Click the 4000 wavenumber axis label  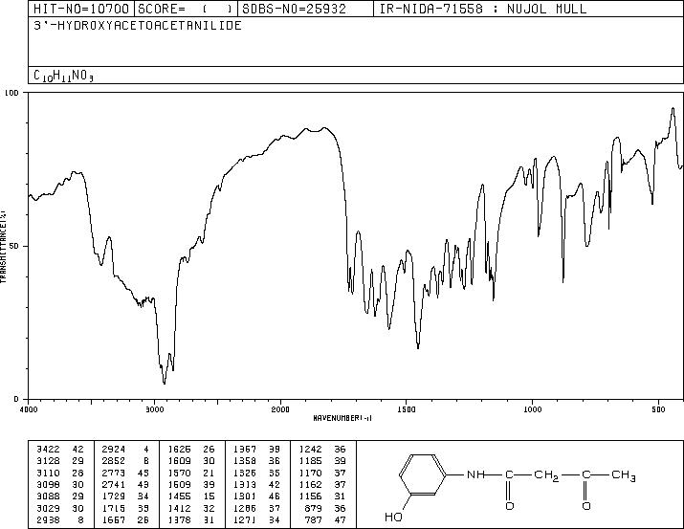tap(29, 409)
